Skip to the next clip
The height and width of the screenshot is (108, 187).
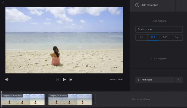(71, 80)
